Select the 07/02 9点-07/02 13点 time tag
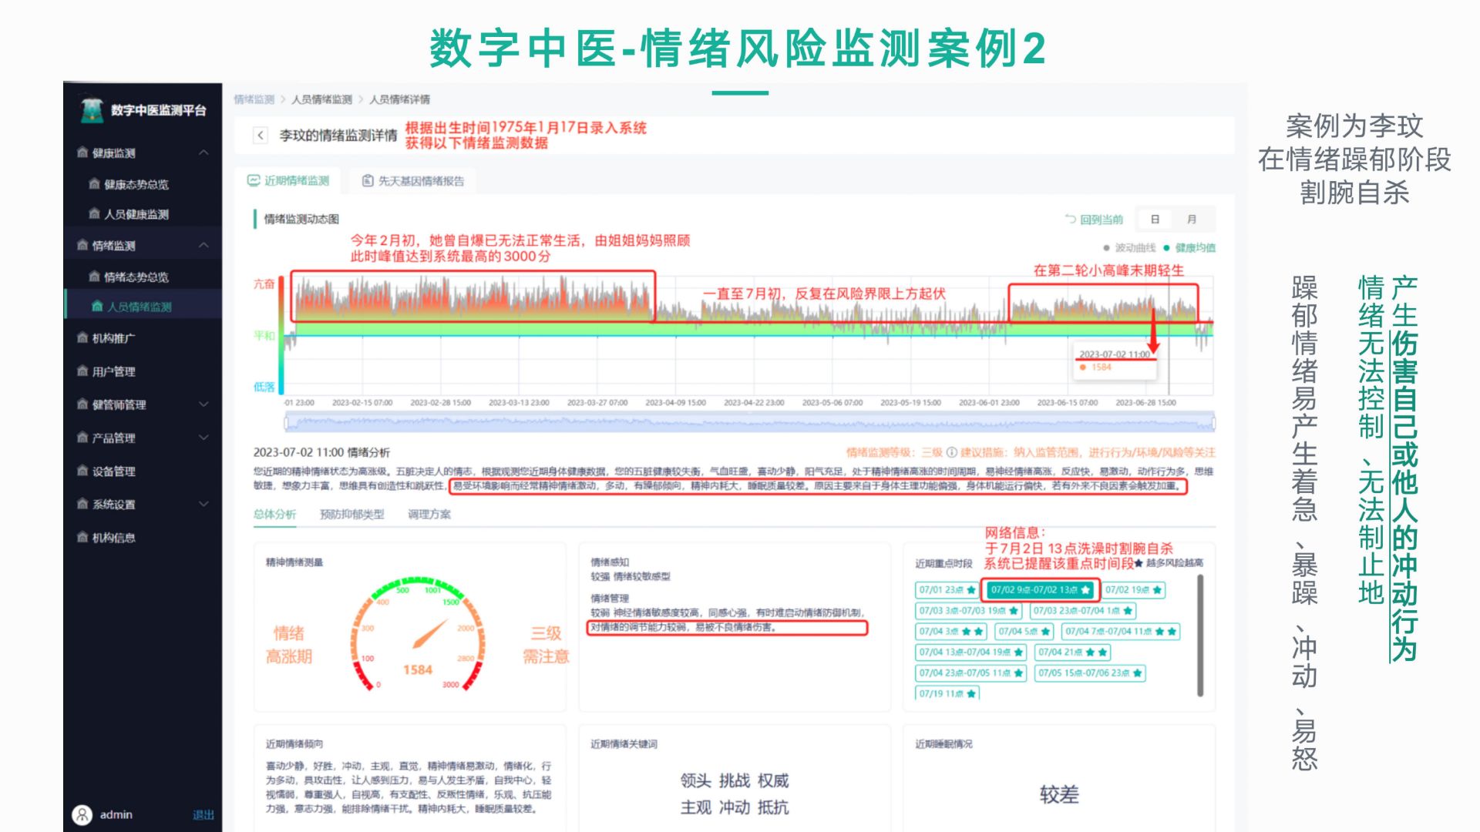 point(1040,590)
